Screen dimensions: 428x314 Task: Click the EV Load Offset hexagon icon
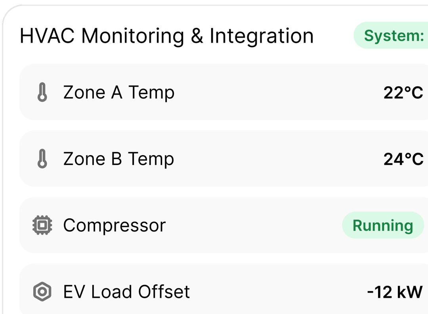pos(42,292)
